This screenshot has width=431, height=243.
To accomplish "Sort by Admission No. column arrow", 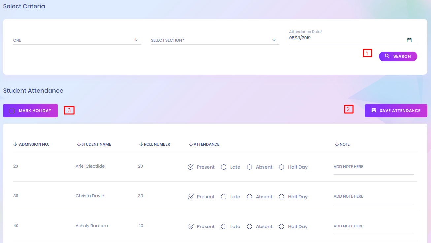I will (15, 144).
